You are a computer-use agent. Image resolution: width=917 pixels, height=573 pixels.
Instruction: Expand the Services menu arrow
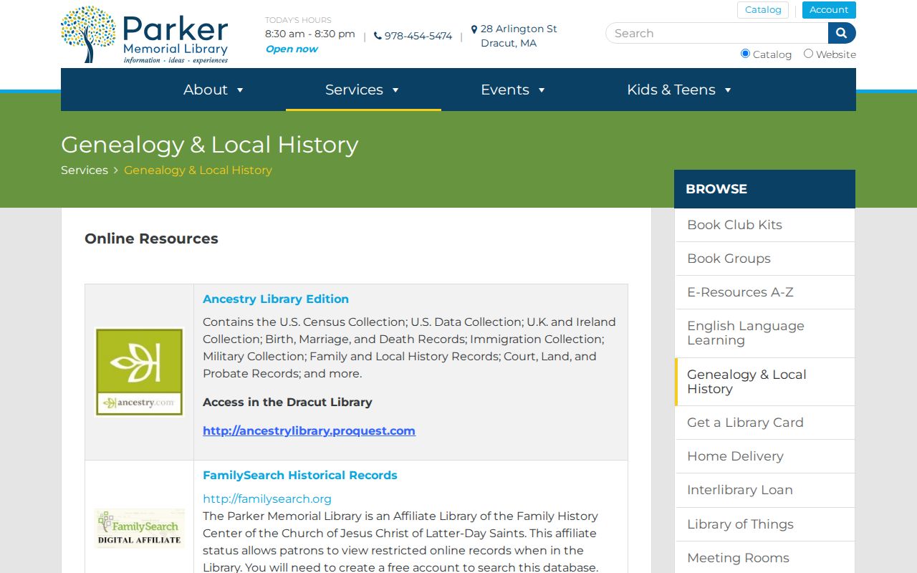[x=395, y=90]
